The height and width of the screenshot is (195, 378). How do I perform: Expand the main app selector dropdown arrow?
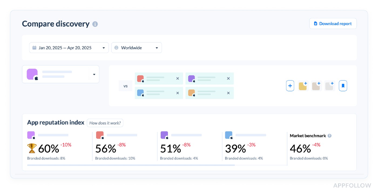94,74
